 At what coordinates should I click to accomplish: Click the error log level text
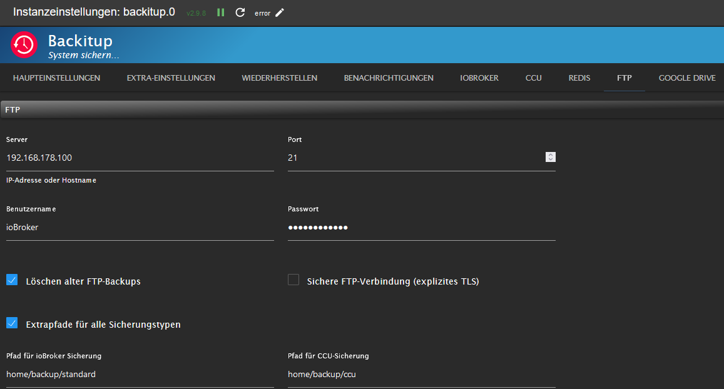tap(262, 13)
